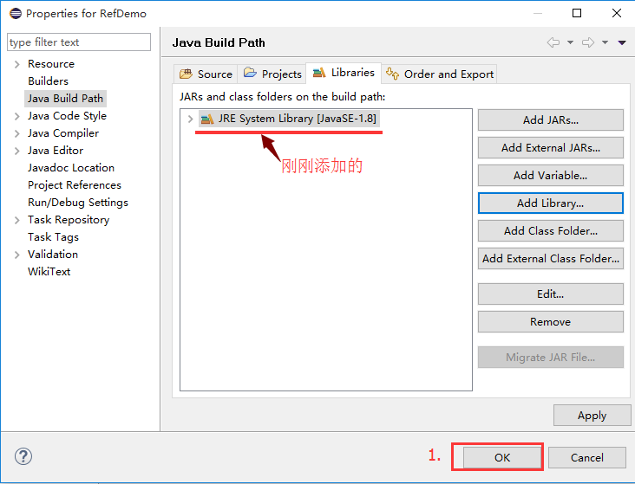
Task: Click the Libraries tab books icon
Action: point(319,73)
